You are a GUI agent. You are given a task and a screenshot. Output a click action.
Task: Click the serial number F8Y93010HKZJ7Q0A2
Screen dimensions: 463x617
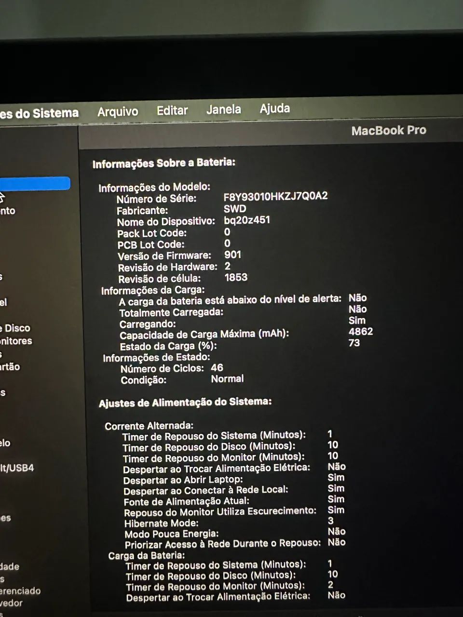[x=275, y=196]
